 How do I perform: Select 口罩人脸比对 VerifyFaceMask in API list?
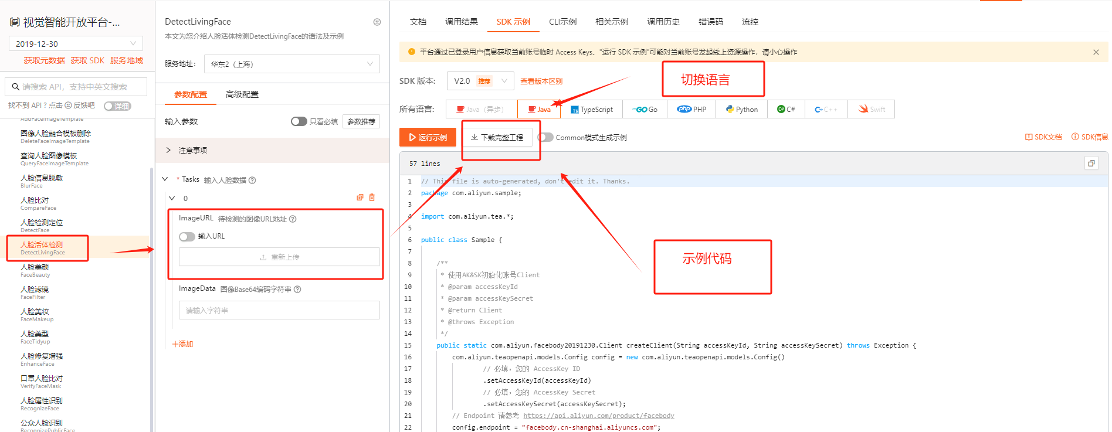click(x=42, y=382)
